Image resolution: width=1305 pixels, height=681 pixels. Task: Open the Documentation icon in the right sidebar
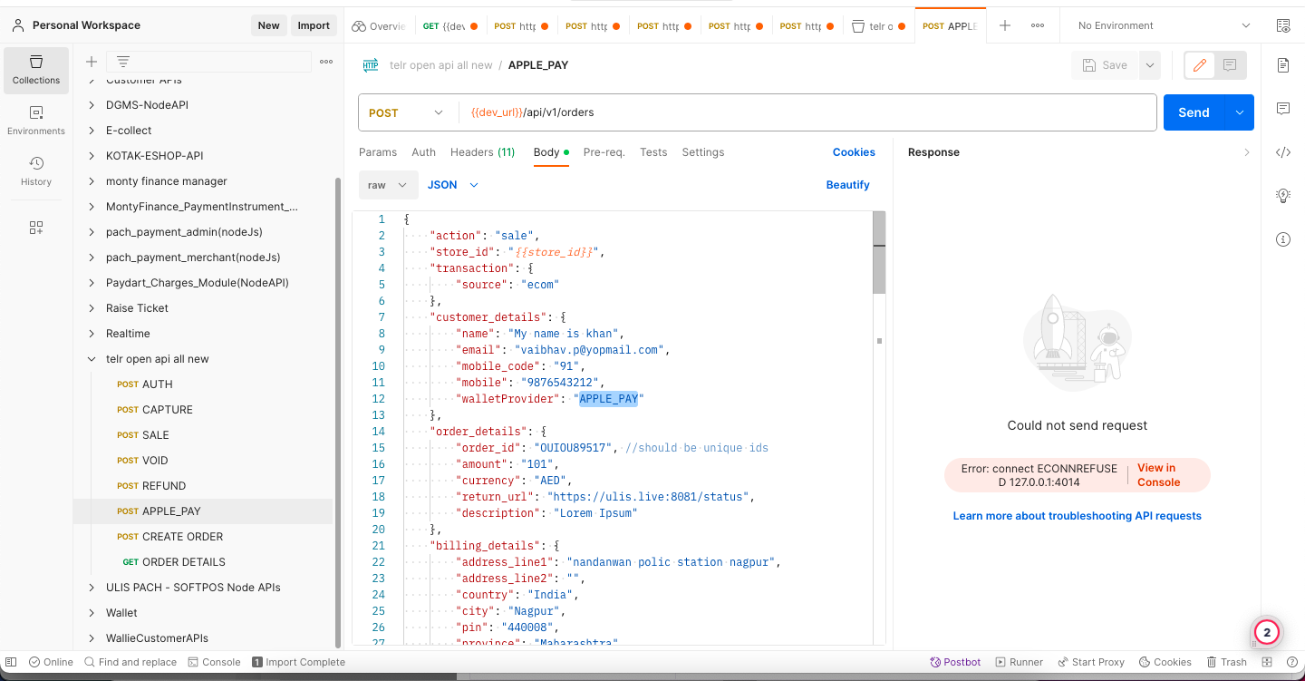click(1283, 65)
